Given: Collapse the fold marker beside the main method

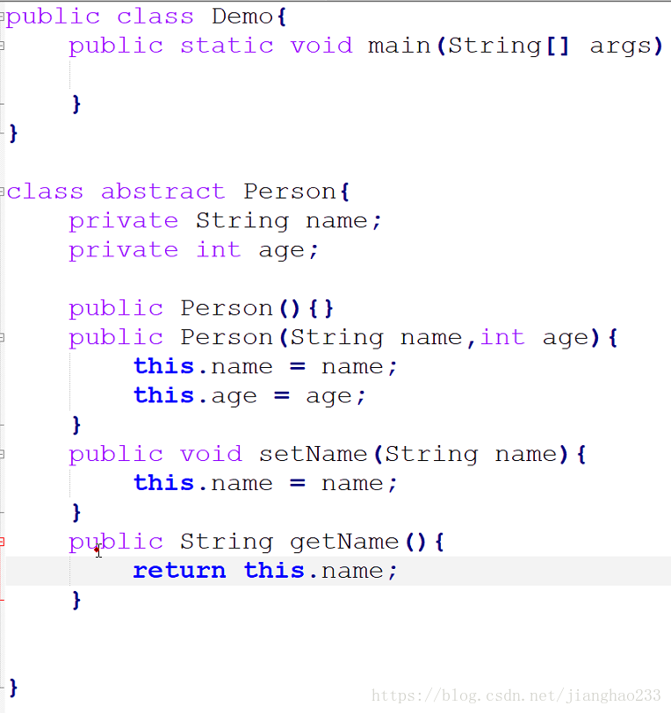Looking at the screenshot, I should click(x=2, y=46).
